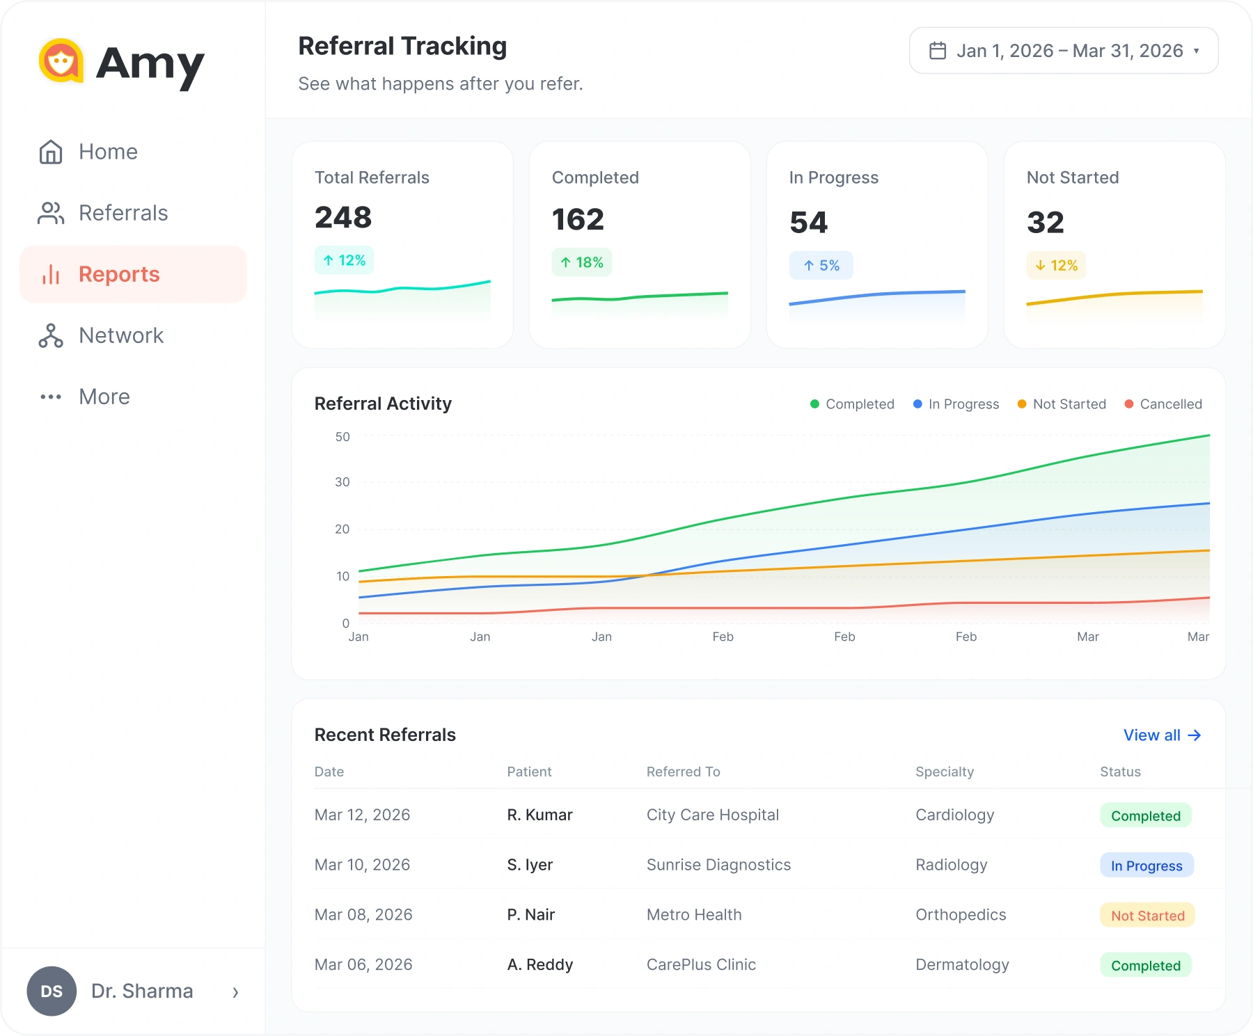The height and width of the screenshot is (1036, 1253).
Task: Click the Home house icon
Action: 51,152
